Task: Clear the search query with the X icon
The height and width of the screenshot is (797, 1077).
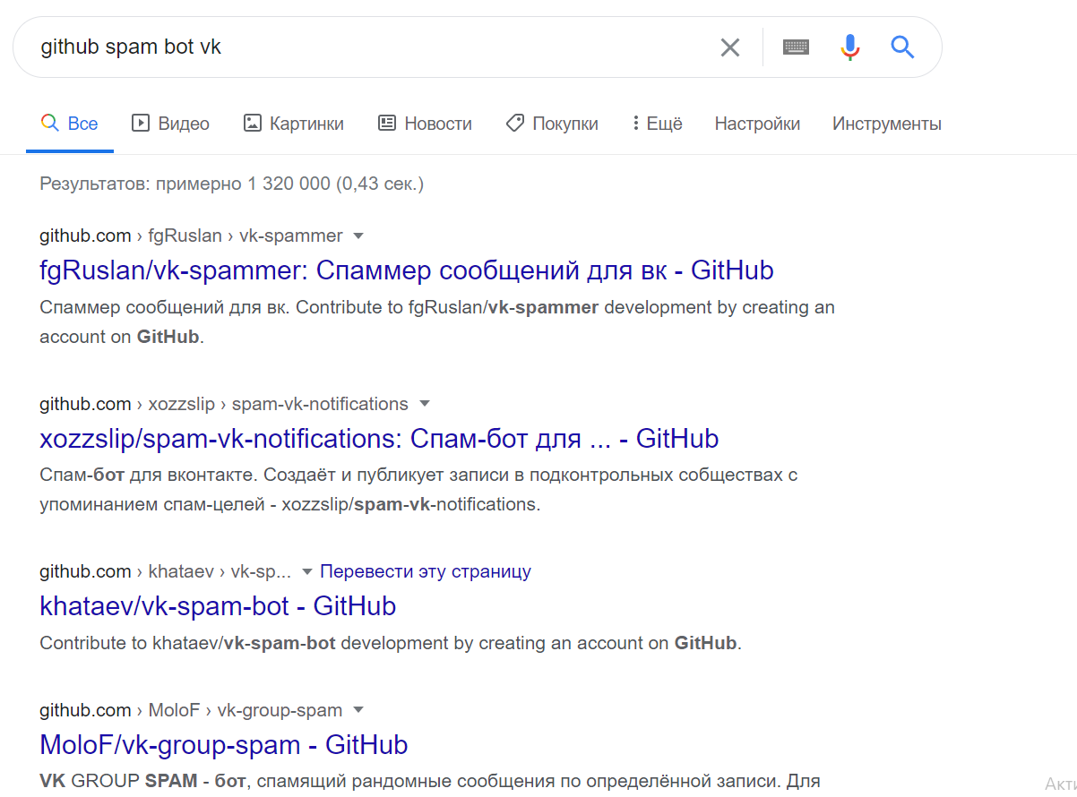Action: coord(729,47)
